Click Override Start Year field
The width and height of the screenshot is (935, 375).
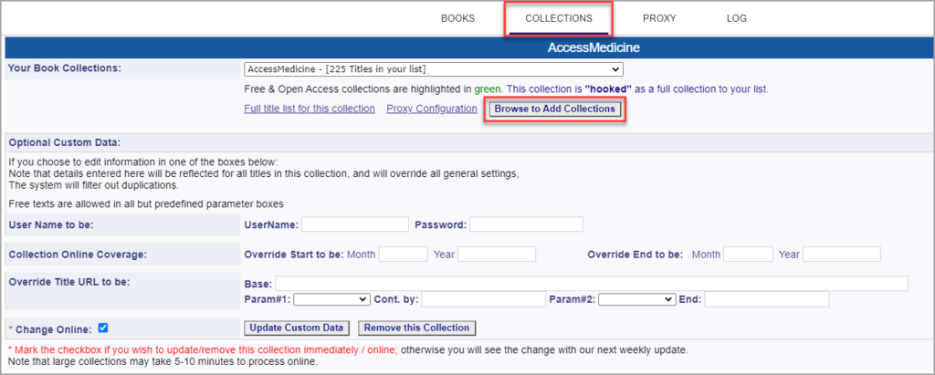tap(496, 254)
